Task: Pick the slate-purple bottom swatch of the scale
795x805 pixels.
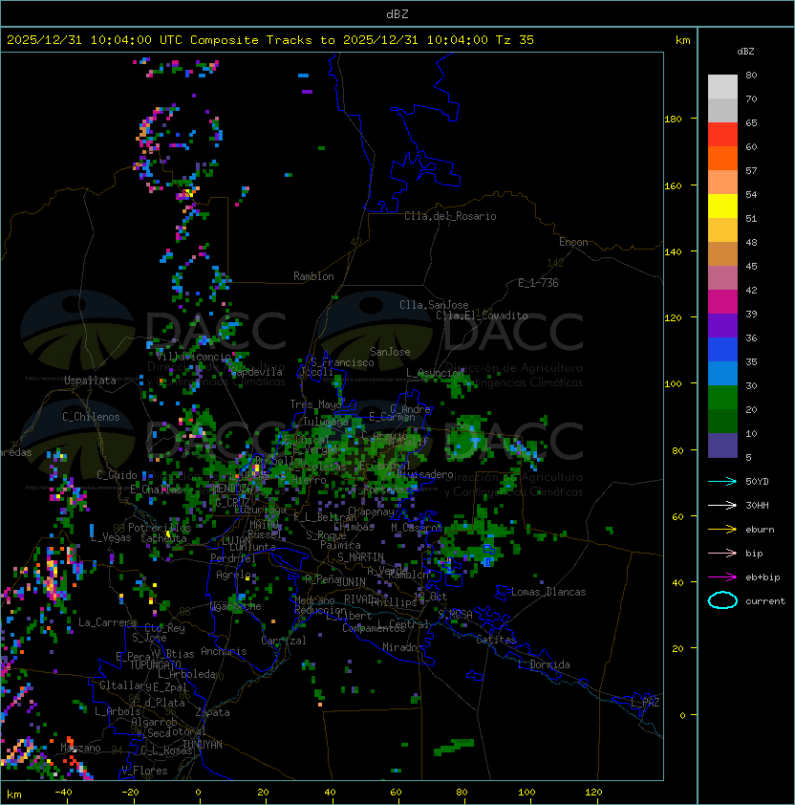Action: click(722, 446)
